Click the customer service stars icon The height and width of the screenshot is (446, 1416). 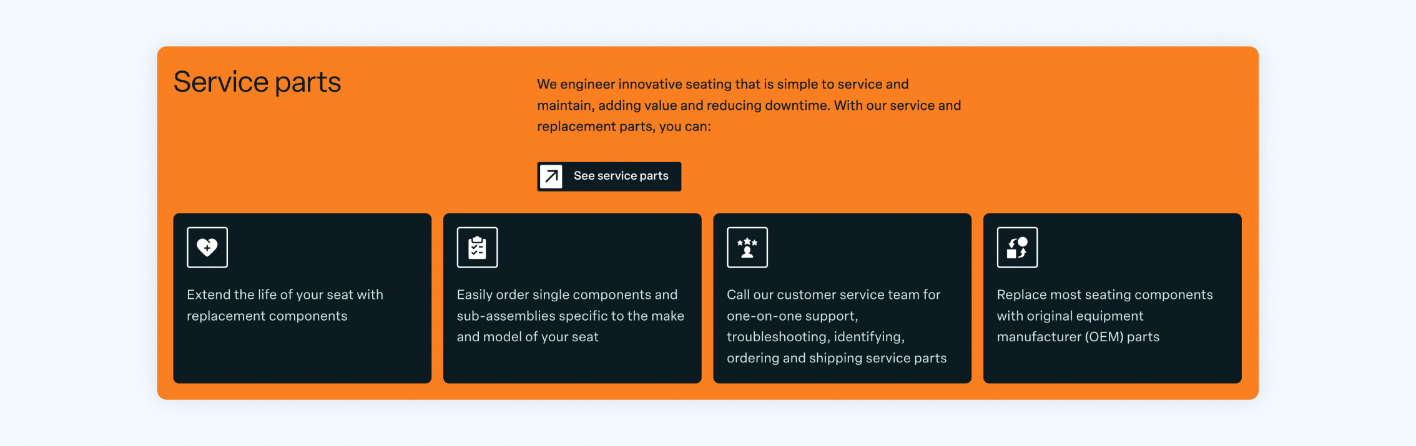pos(747,248)
